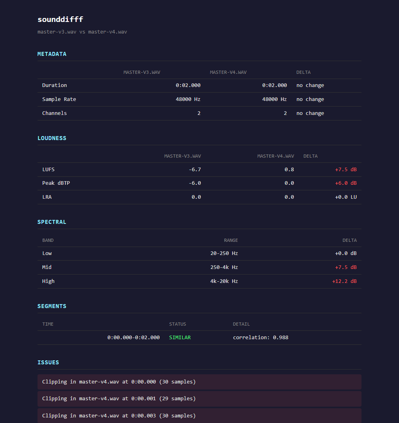Click the METADATA section heading
The height and width of the screenshot is (423, 399).
(x=52, y=54)
